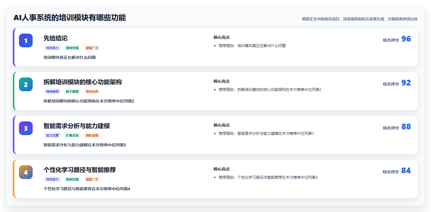Click the number 3 rank badge
This screenshot has width=431, height=212.
(26, 128)
